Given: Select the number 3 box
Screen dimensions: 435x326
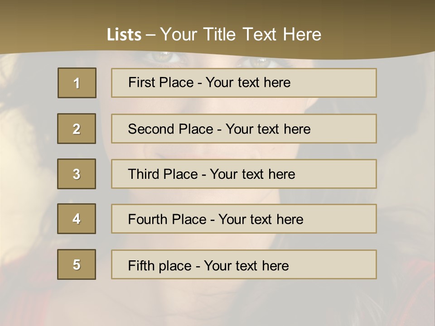Looking at the screenshot, I should point(77,174).
